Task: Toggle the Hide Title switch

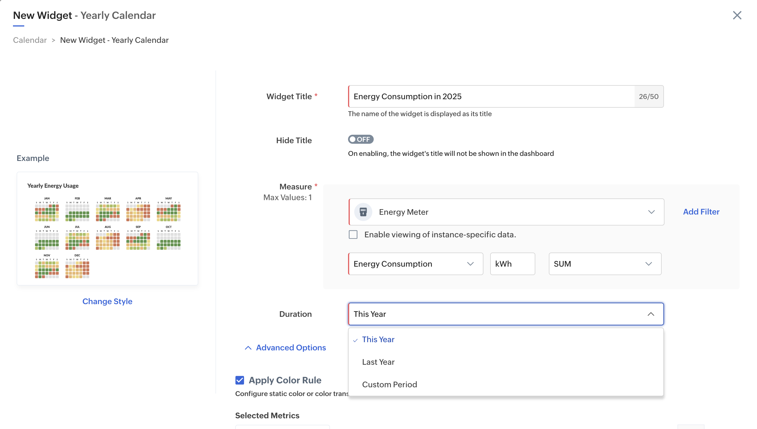Action: 360,139
